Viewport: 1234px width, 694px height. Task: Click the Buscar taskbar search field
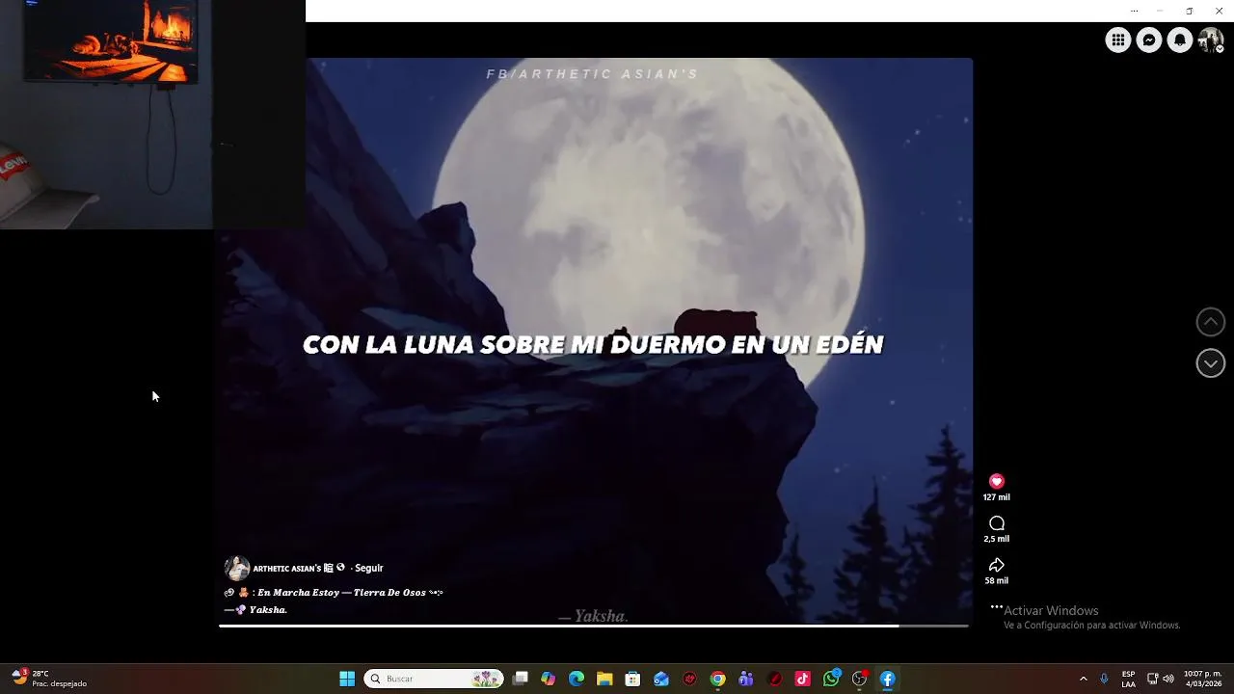point(434,679)
